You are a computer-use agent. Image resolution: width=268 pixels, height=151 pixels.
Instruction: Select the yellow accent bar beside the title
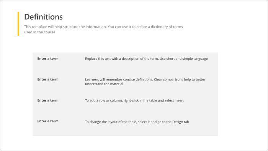point(18,24)
